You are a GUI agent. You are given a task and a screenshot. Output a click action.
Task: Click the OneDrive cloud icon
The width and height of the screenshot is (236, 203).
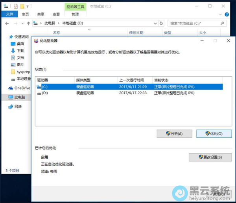pos(10,88)
